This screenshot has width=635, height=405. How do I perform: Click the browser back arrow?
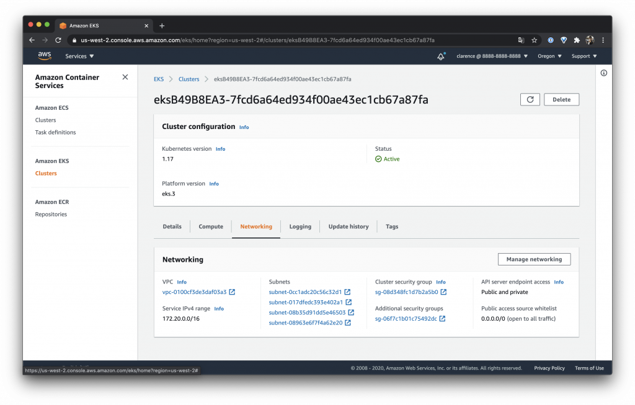coord(32,40)
